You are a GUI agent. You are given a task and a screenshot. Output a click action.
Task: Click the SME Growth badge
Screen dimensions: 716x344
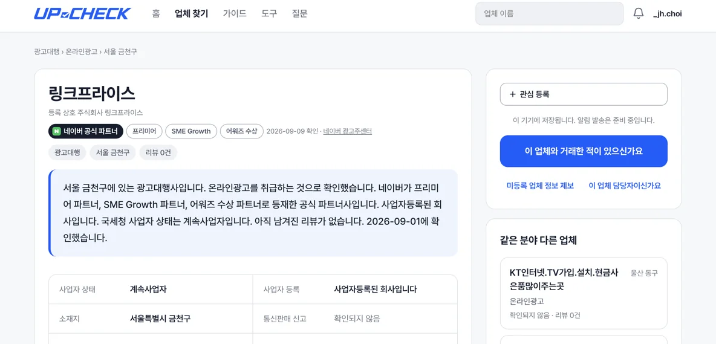pos(191,131)
